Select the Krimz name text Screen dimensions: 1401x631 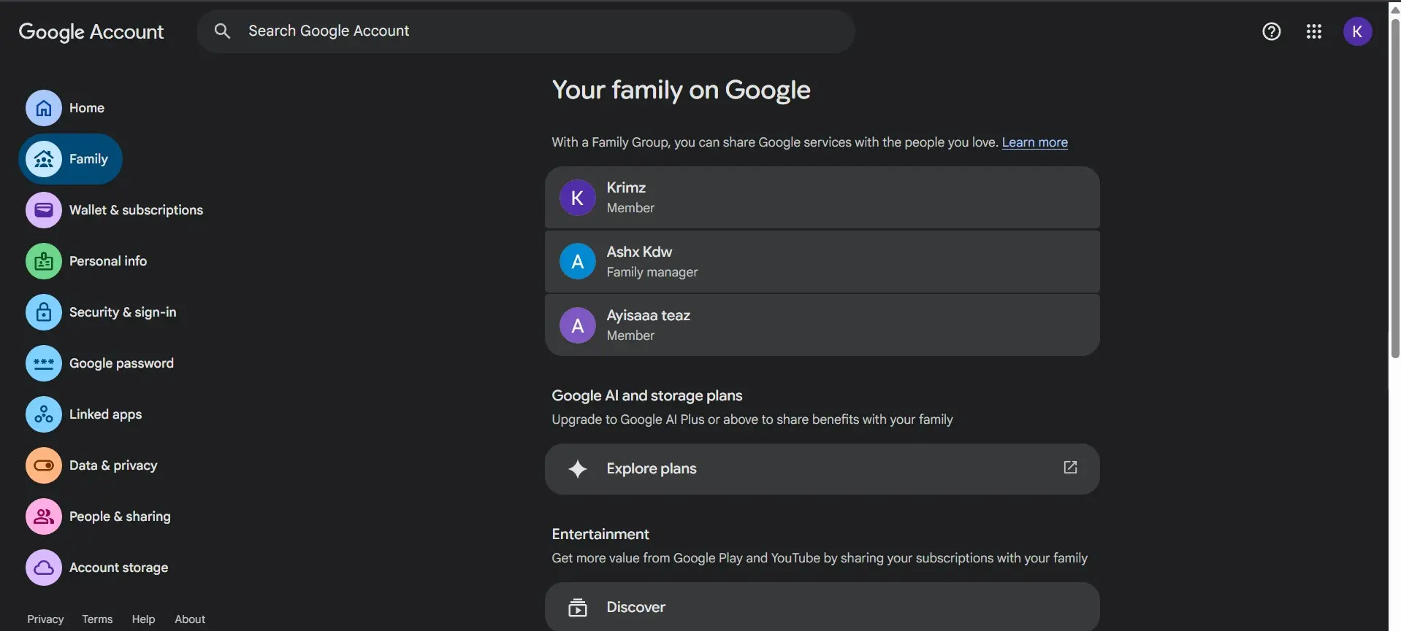(x=626, y=187)
